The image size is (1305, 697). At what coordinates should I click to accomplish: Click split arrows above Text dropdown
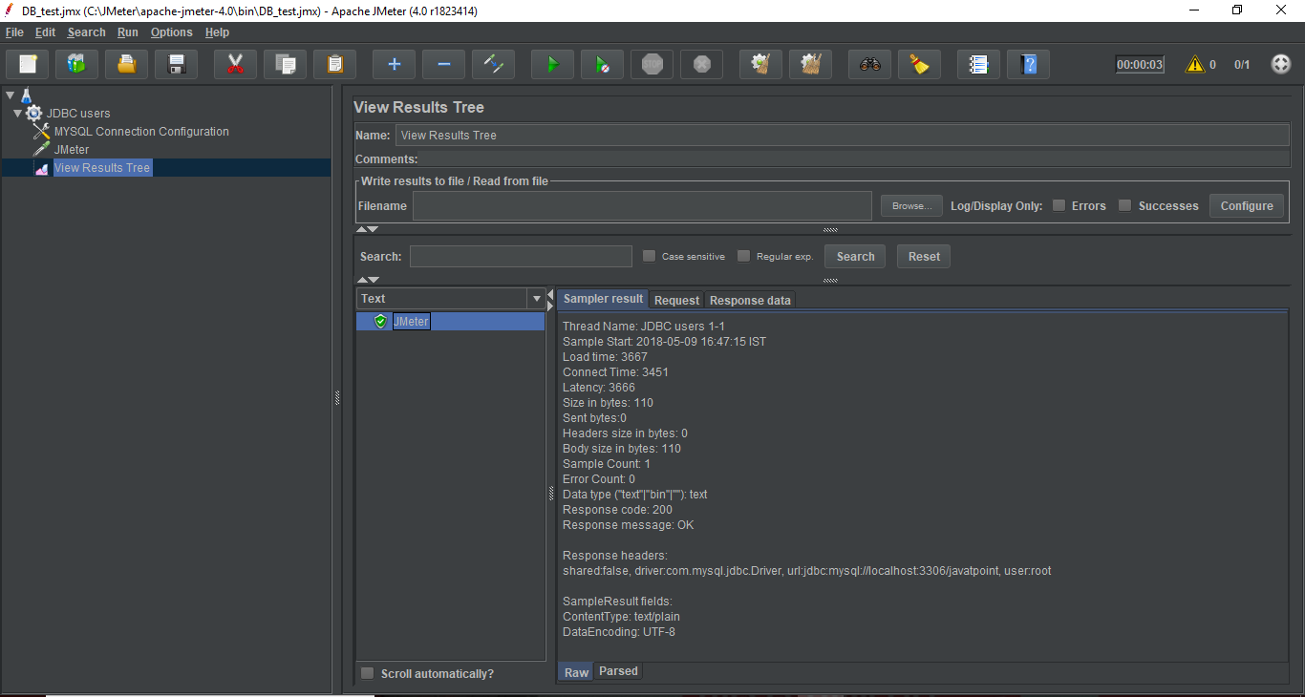pyautogui.click(x=367, y=280)
